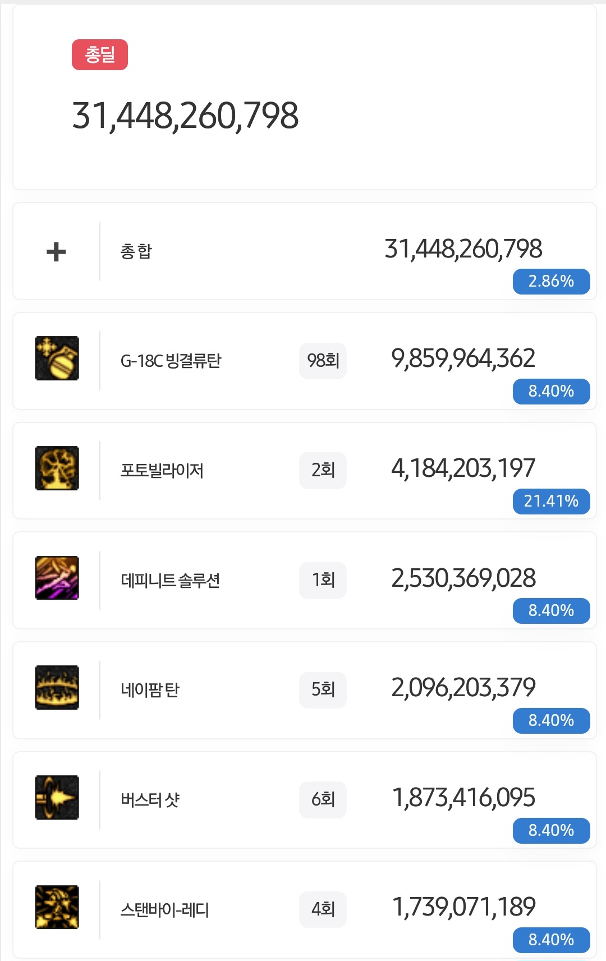This screenshot has height=961, width=606.
Task: Click the 스탠바이-레디 skill icon
Action: click(57, 907)
